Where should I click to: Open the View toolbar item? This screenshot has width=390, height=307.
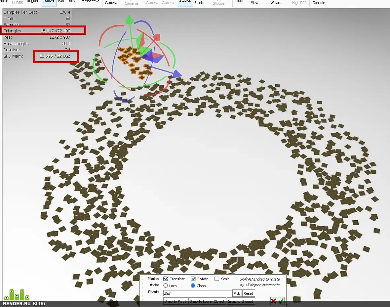[x=254, y=3]
